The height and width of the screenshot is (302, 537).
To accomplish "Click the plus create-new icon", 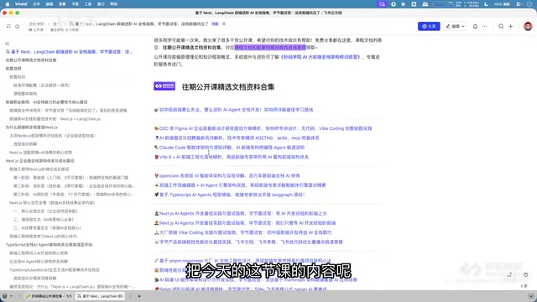I will click(x=511, y=26).
